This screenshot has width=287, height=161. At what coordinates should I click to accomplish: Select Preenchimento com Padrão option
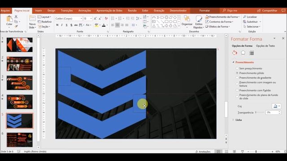pyautogui.click(x=237, y=90)
